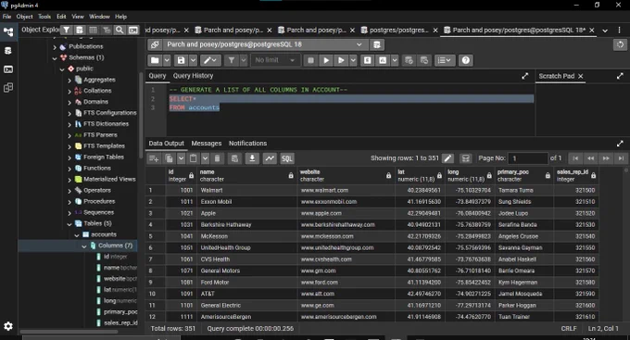Screen dimensions: 630x340
Task: Click the execute script button
Action: click(341, 60)
